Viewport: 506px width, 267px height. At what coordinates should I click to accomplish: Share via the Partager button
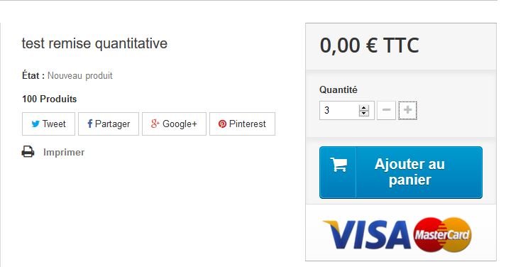click(109, 124)
